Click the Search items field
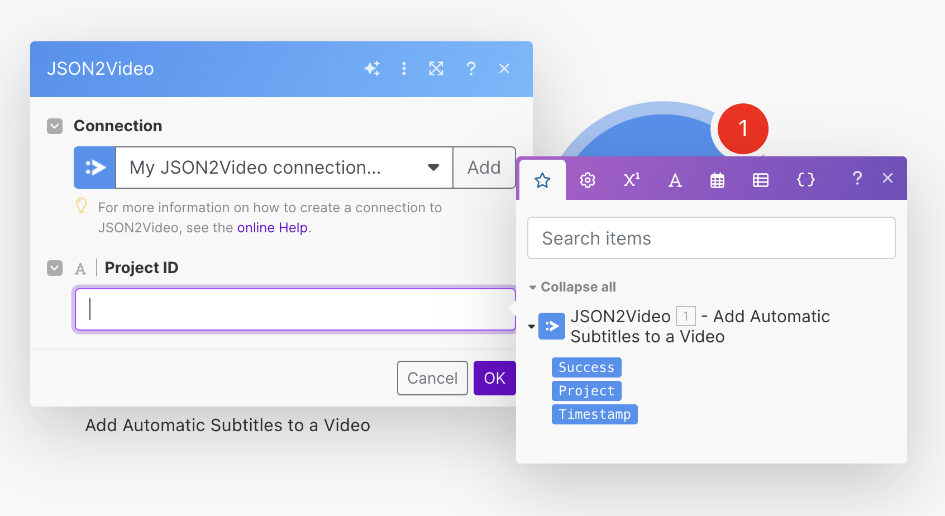 (712, 238)
